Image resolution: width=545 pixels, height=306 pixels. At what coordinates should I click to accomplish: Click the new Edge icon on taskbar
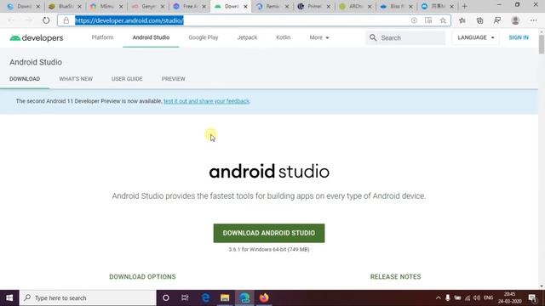(x=244, y=297)
